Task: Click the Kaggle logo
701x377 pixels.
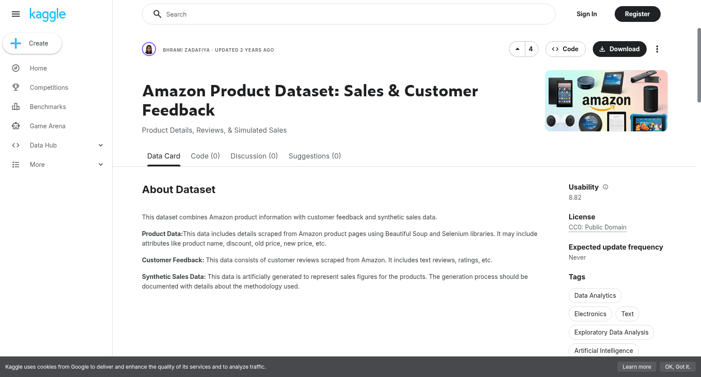Action: [x=47, y=14]
